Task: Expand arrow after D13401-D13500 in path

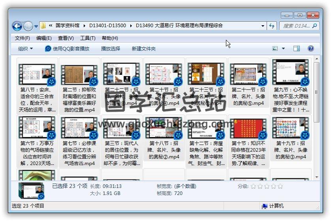Action: [131, 26]
